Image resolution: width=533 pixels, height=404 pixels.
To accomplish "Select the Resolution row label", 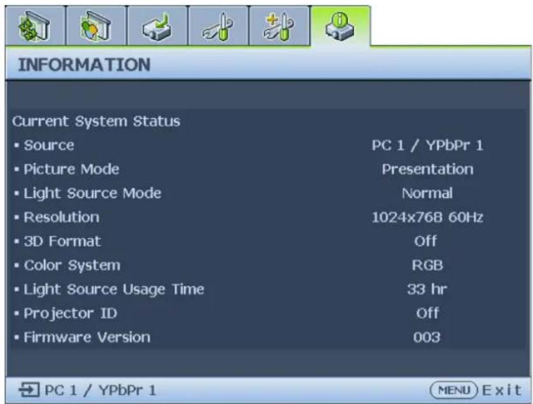I will click(x=62, y=218).
